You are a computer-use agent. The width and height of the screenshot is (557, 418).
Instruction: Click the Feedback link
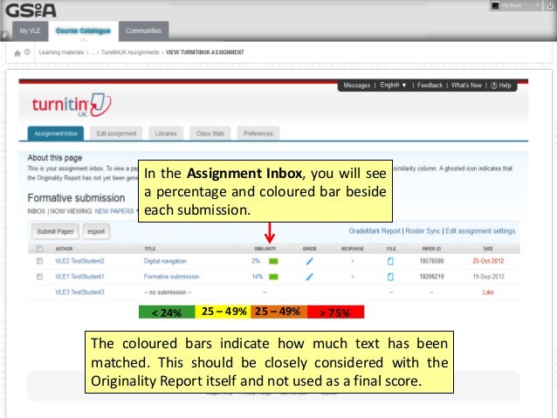[430, 86]
